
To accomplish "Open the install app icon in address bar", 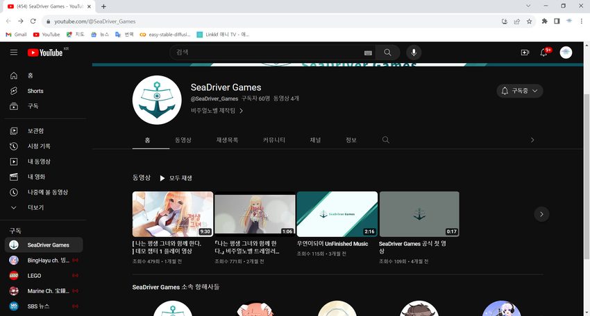I will [x=505, y=21].
